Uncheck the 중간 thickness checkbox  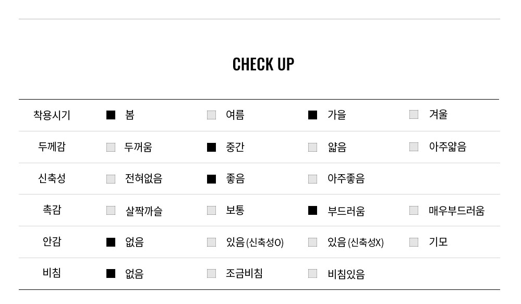coord(211,147)
